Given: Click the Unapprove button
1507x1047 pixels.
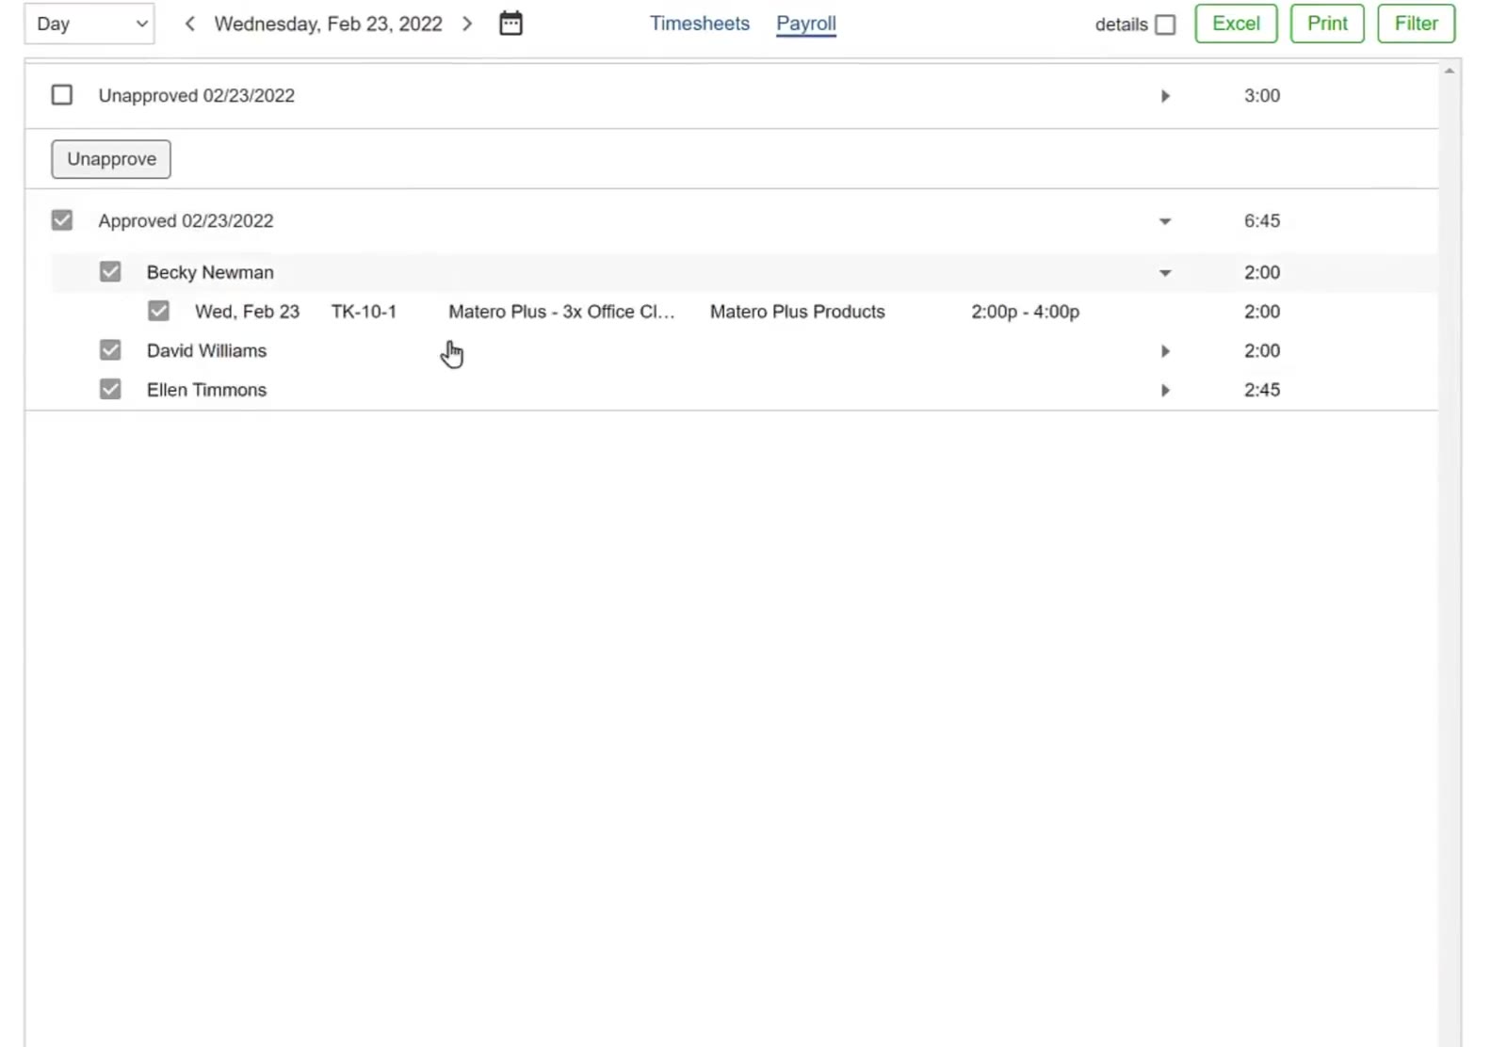Looking at the screenshot, I should [x=111, y=159].
